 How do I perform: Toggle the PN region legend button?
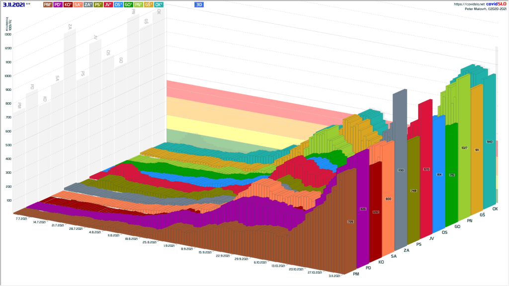pos(139,4)
